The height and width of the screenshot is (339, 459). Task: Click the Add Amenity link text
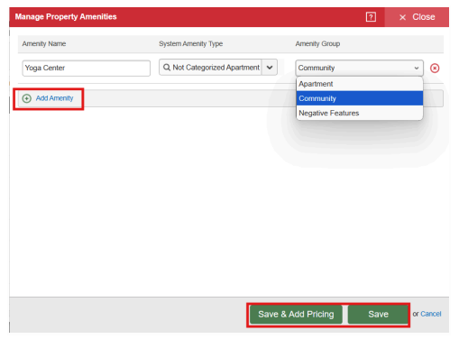(54, 98)
